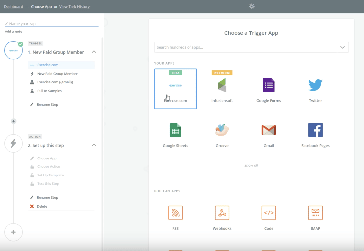Pick the Twitter bird icon
This screenshot has height=251, width=364.
[315, 85]
